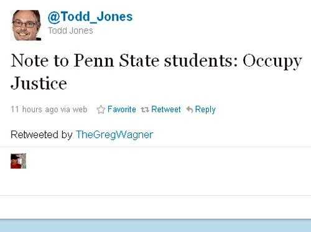Select the small retweeter avatar thumbnail
311x232 pixels.
pyautogui.click(x=19, y=161)
